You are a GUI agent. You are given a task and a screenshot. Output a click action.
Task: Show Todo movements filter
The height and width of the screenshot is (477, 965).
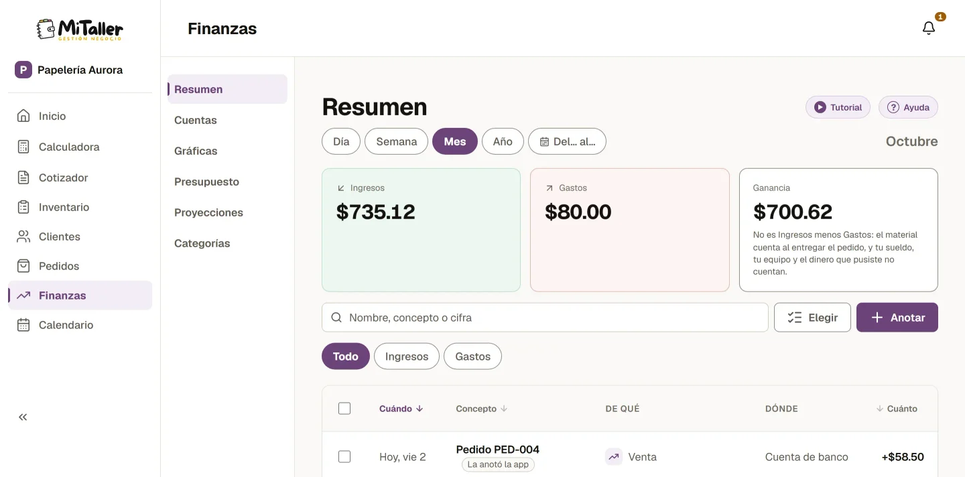pos(346,356)
